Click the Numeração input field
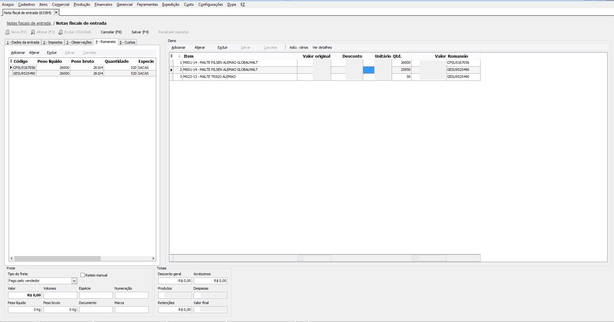 [x=132, y=295]
